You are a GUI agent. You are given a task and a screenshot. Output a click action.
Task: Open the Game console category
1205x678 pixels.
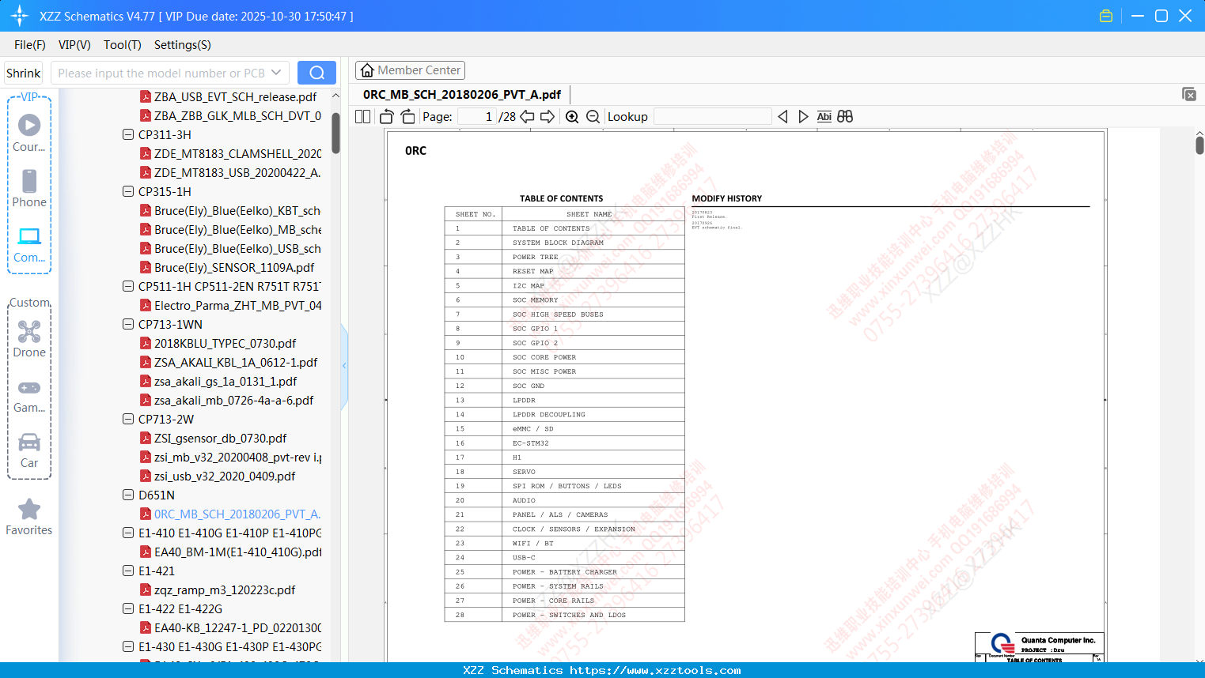click(29, 395)
